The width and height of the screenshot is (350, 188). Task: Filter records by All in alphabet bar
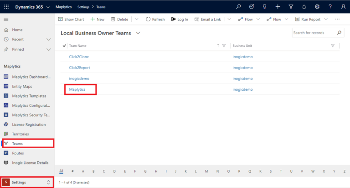click(61, 171)
